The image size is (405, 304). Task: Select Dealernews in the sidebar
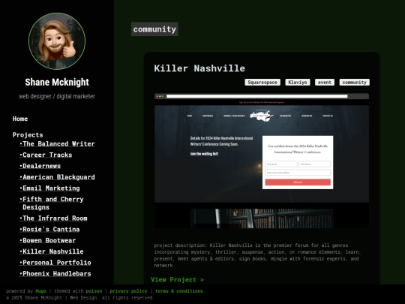pos(40,166)
